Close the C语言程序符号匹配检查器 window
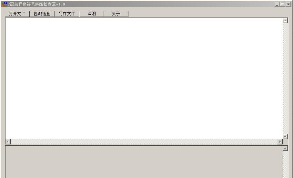The image size is (293, 178). (288, 4)
